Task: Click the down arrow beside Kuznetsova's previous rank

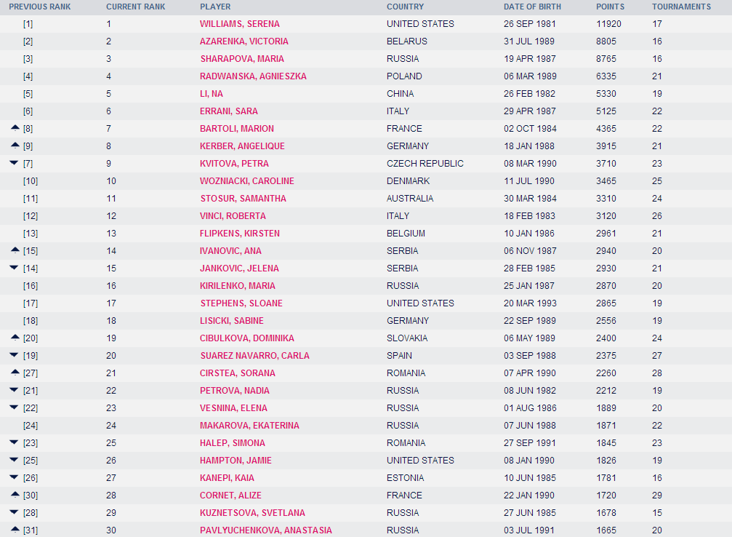Action: point(14,512)
